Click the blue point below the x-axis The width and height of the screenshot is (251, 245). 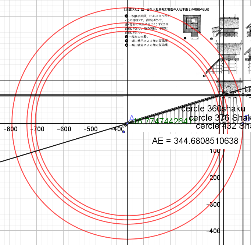123,132
